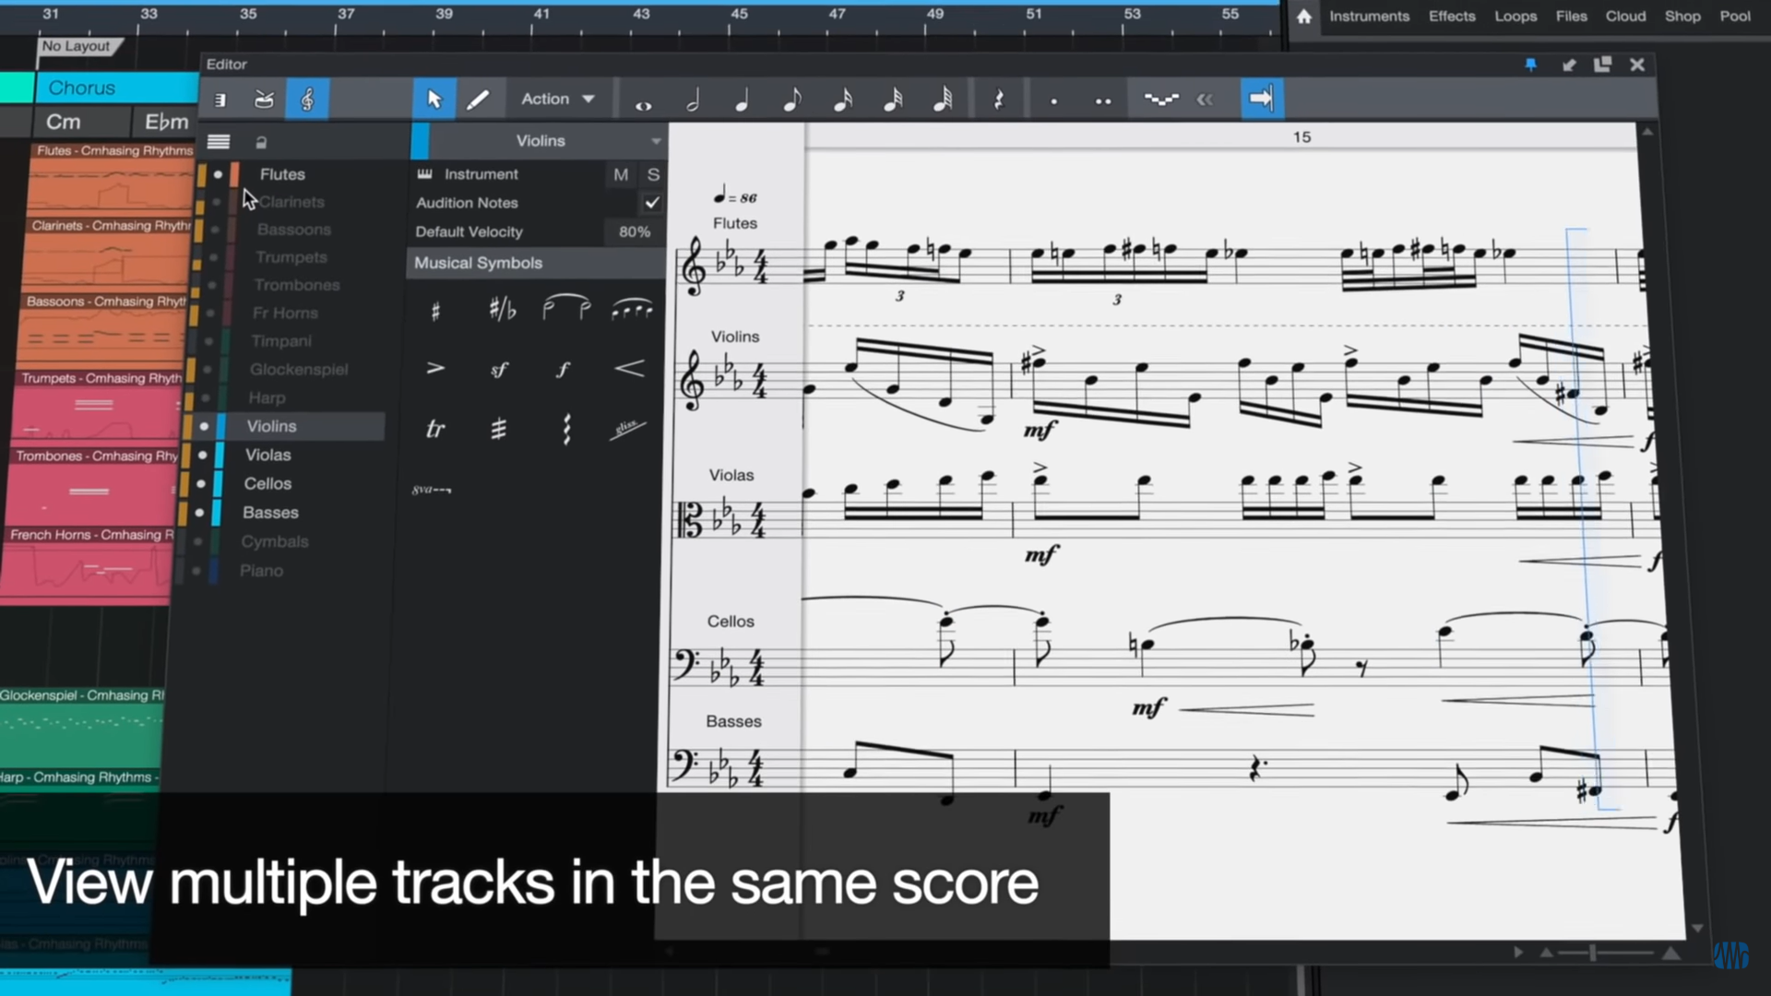
Task: Insert the trill symbol
Action: click(434, 429)
